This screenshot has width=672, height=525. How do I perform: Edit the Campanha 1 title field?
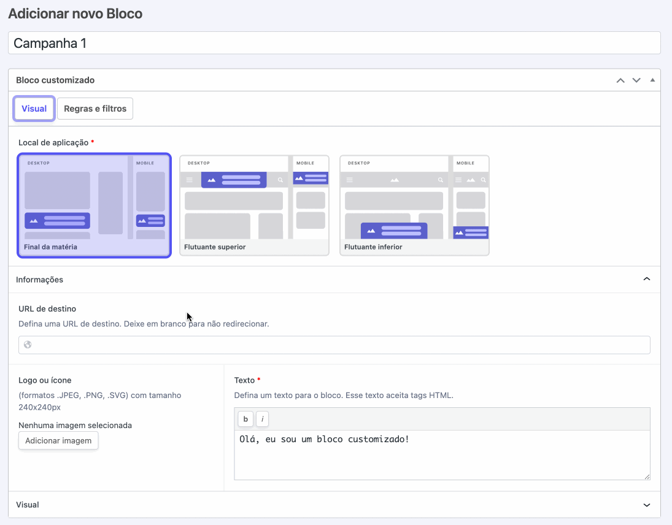[334, 43]
